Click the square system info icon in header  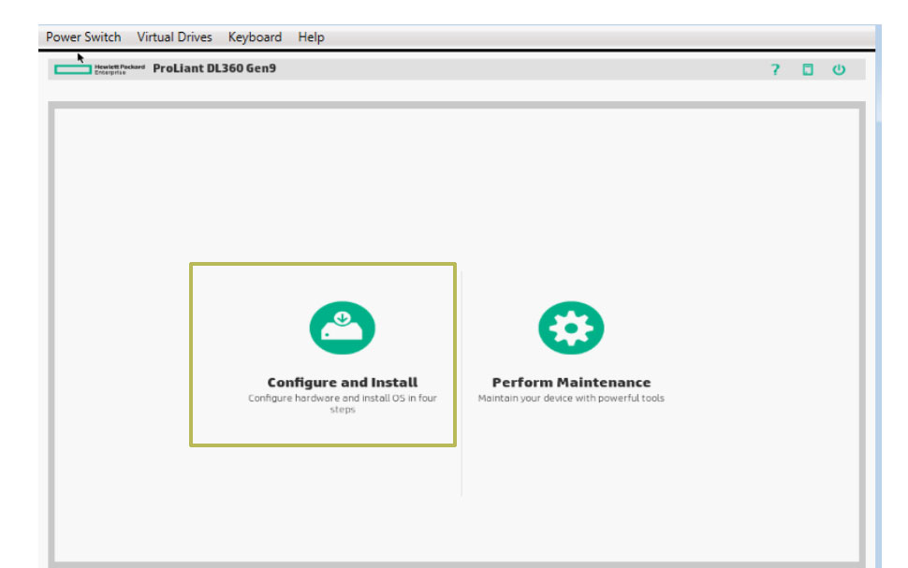click(x=807, y=68)
